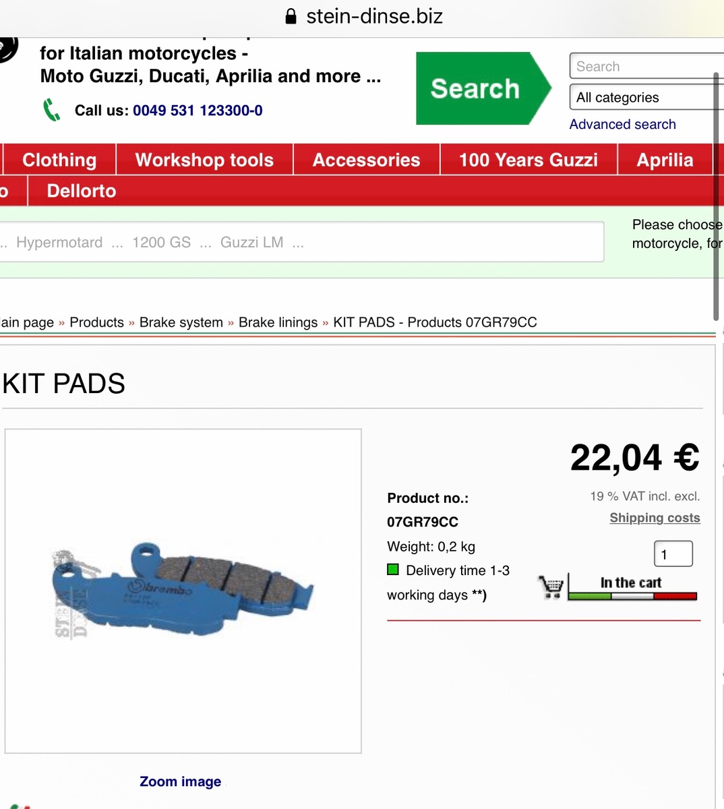724x809 pixels.
Task: Click the brake pad product thumbnail
Action: pyautogui.click(x=183, y=591)
